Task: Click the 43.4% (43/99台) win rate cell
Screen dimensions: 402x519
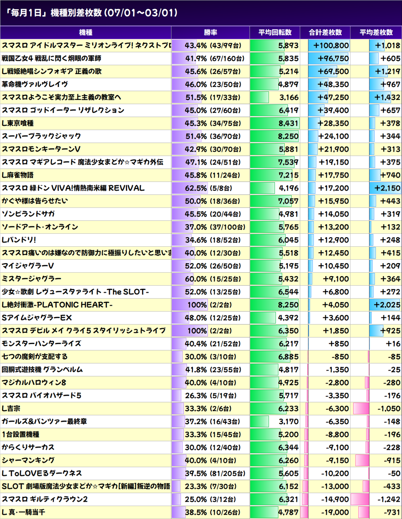Action: tap(210, 45)
